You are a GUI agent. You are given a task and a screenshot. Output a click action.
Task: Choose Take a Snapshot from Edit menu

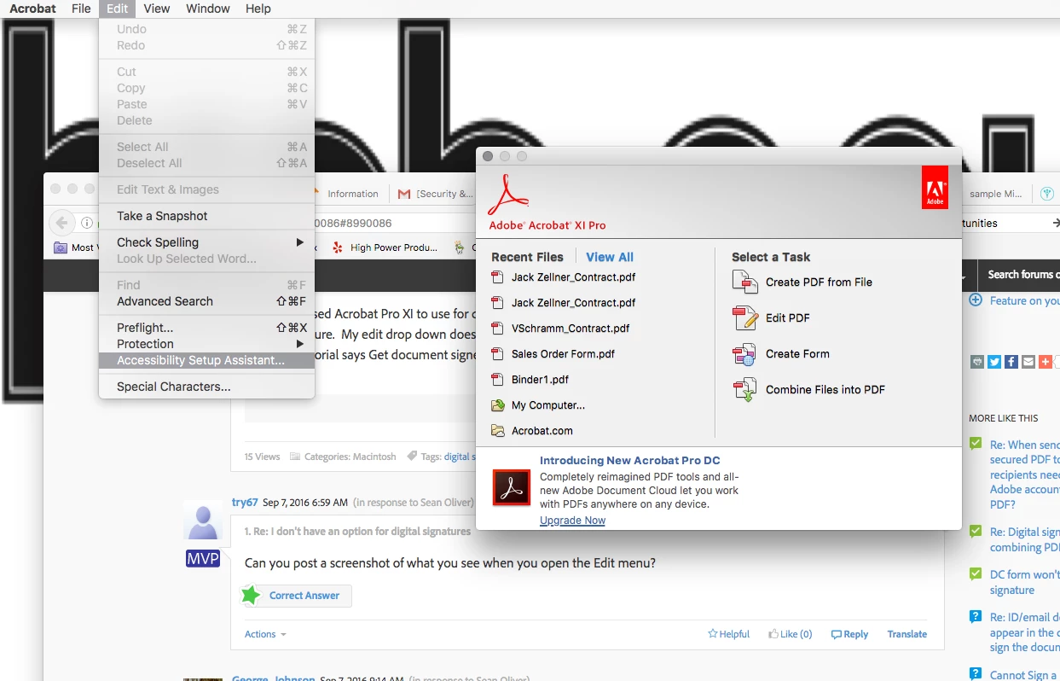pos(206,216)
